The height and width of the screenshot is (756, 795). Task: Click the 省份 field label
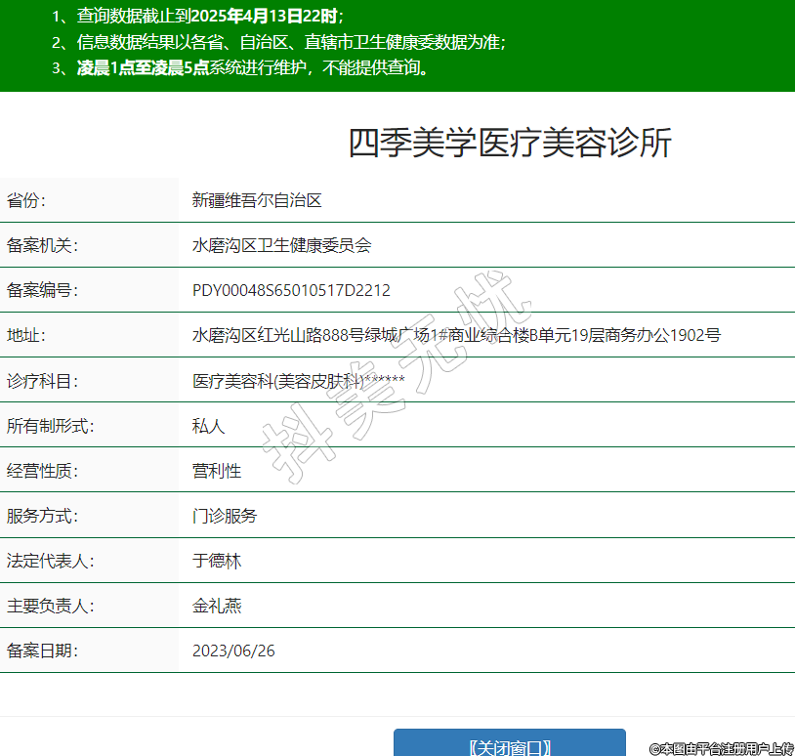click(26, 201)
